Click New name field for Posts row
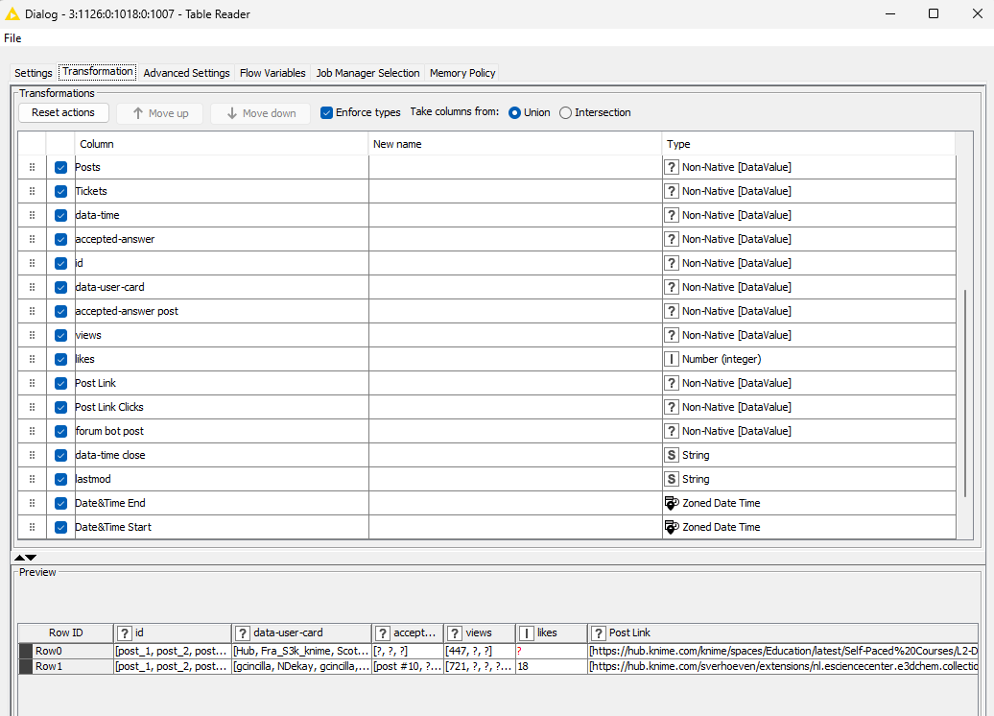 pyautogui.click(x=514, y=167)
